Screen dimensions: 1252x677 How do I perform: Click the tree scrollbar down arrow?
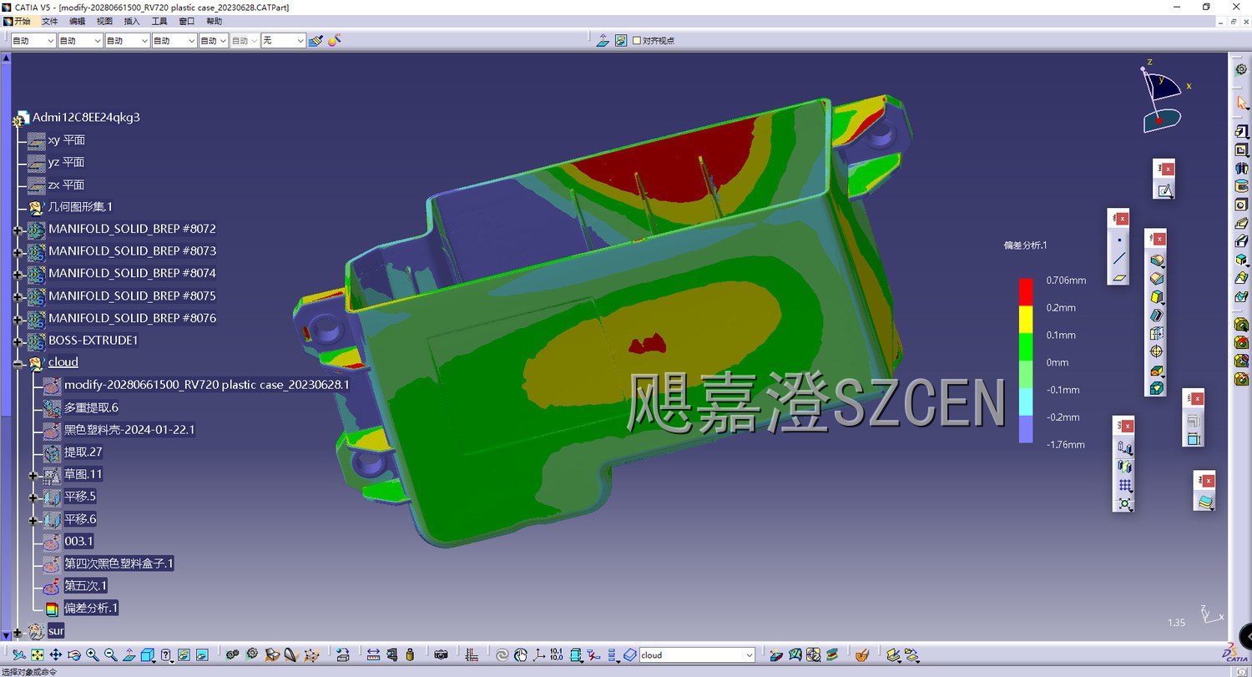(x=6, y=634)
